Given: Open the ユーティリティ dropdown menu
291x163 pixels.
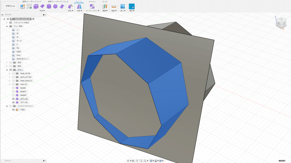Looking at the screenshot, I should pos(92,11).
